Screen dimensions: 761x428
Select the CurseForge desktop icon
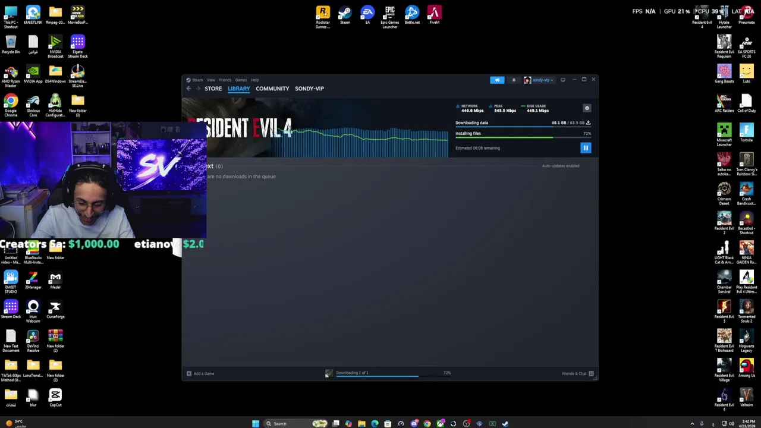tap(55, 310)
